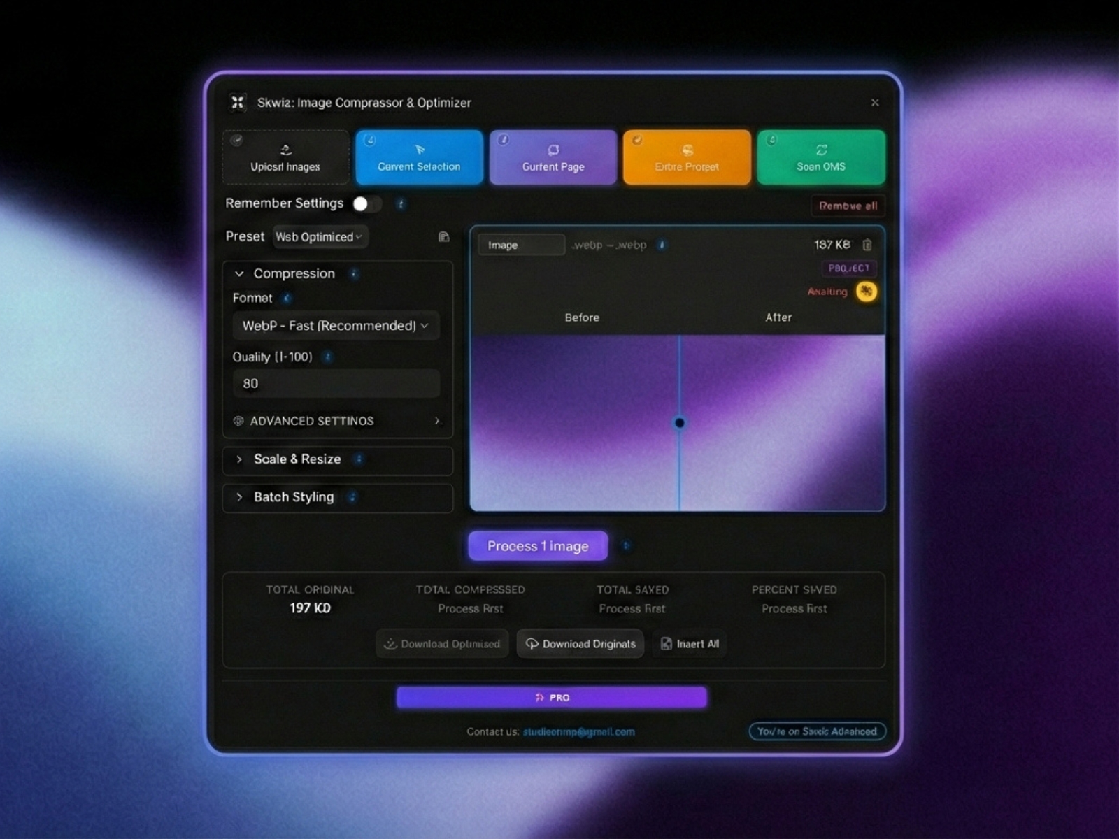Click the Upload Images upload icon
The height and width of the screenshot is (839, 1119).
coord(285,150)
